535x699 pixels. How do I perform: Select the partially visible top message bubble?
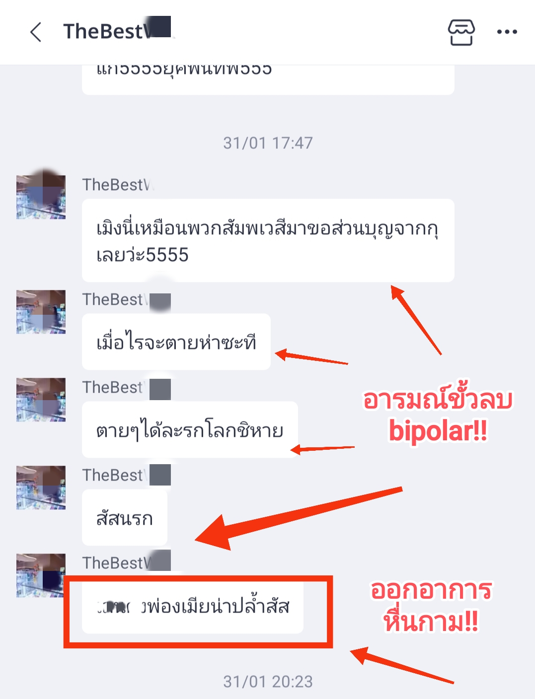268,79
